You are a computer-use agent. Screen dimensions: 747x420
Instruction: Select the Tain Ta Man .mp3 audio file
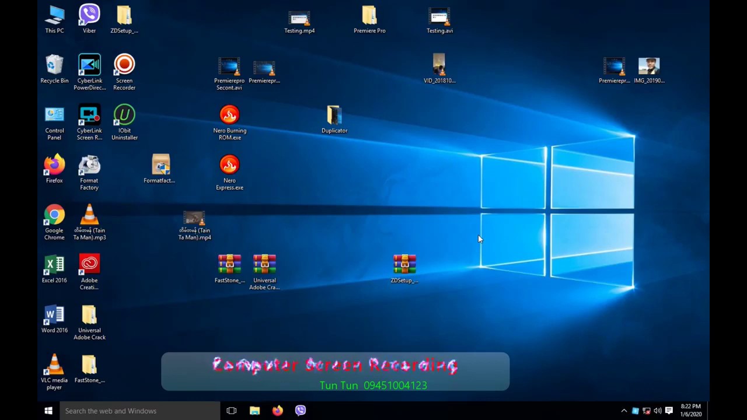click(89, 222)
